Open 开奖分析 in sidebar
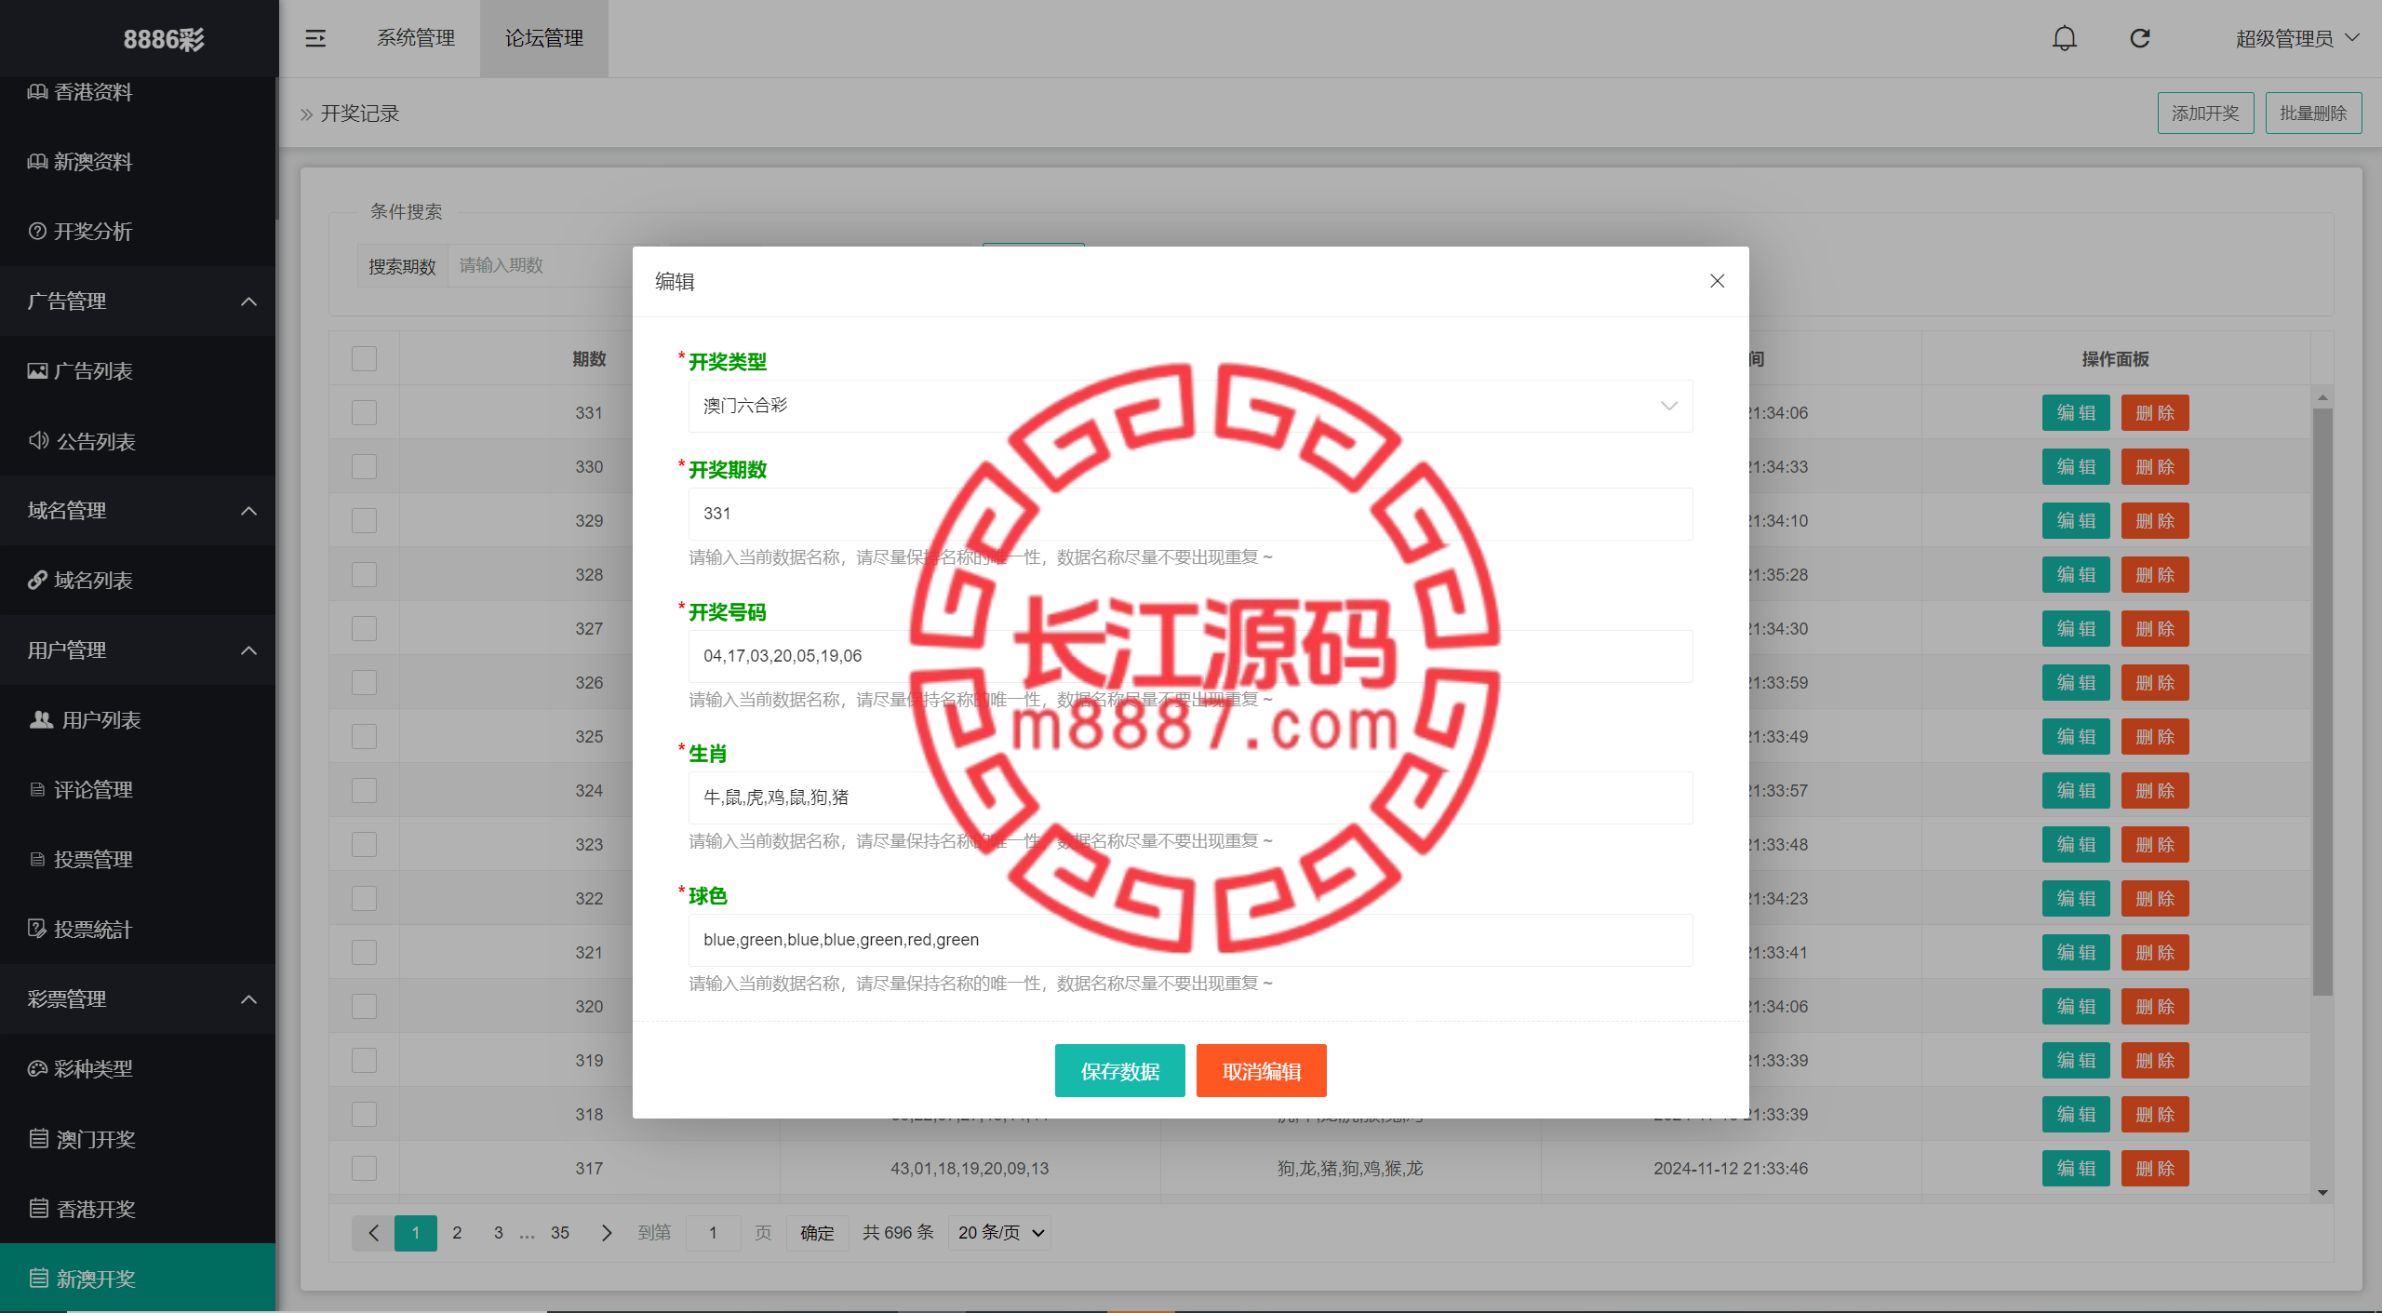 (138, 232)
